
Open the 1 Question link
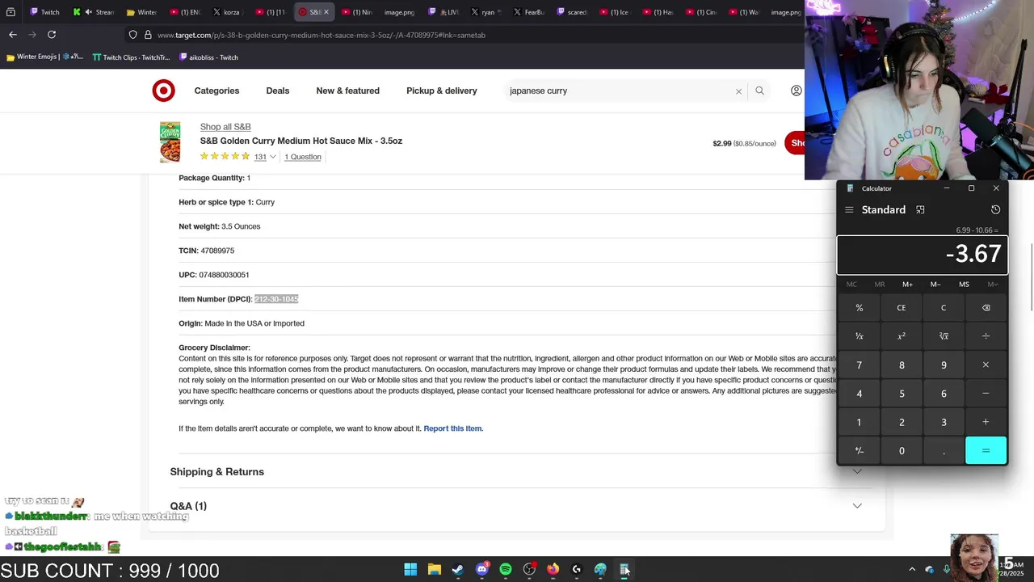[302, 157]
